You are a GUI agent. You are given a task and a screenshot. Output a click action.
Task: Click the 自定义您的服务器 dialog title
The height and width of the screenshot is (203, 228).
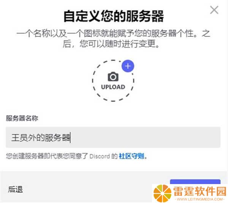click(x=114, y=16)
